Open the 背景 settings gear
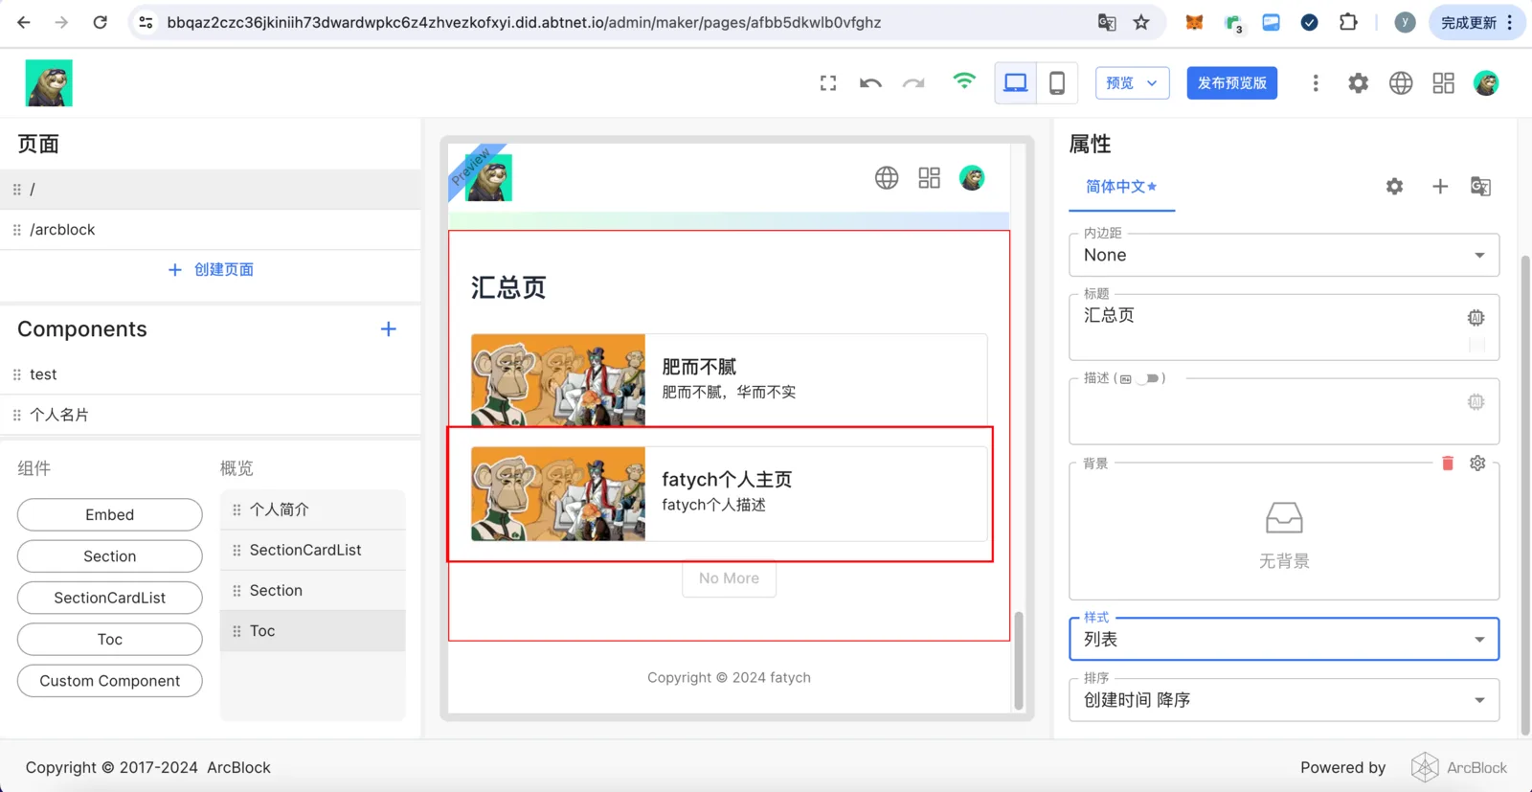The height and width of the screenshot is (792, 1532). click(1477, 464)
